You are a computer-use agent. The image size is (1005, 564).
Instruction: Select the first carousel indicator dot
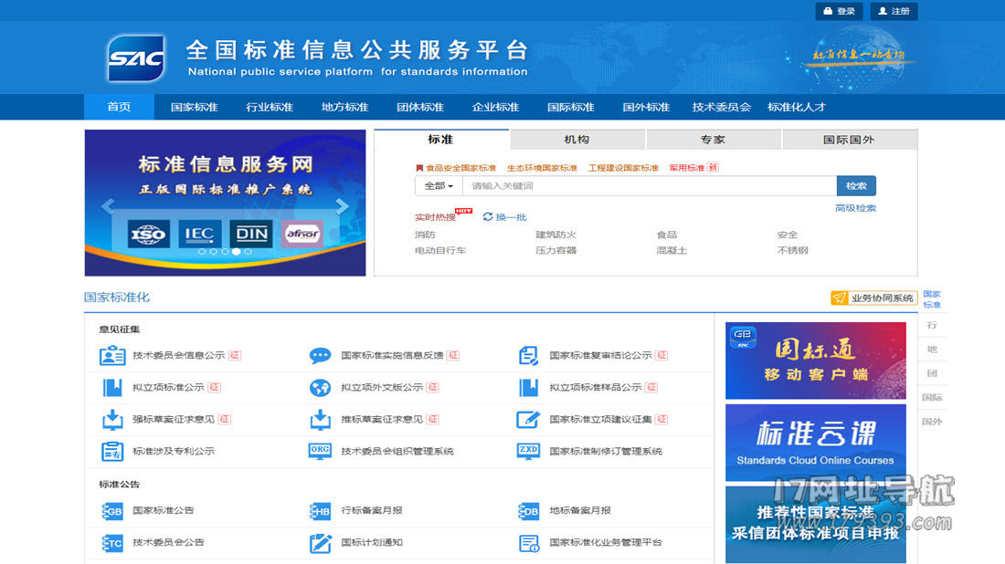tap(202, 251)
